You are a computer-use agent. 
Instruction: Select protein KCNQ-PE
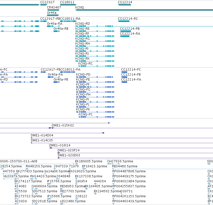click(x=95, y=82)
